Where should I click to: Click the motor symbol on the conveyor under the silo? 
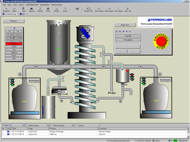pyautogui.click(x=59, y=91)
